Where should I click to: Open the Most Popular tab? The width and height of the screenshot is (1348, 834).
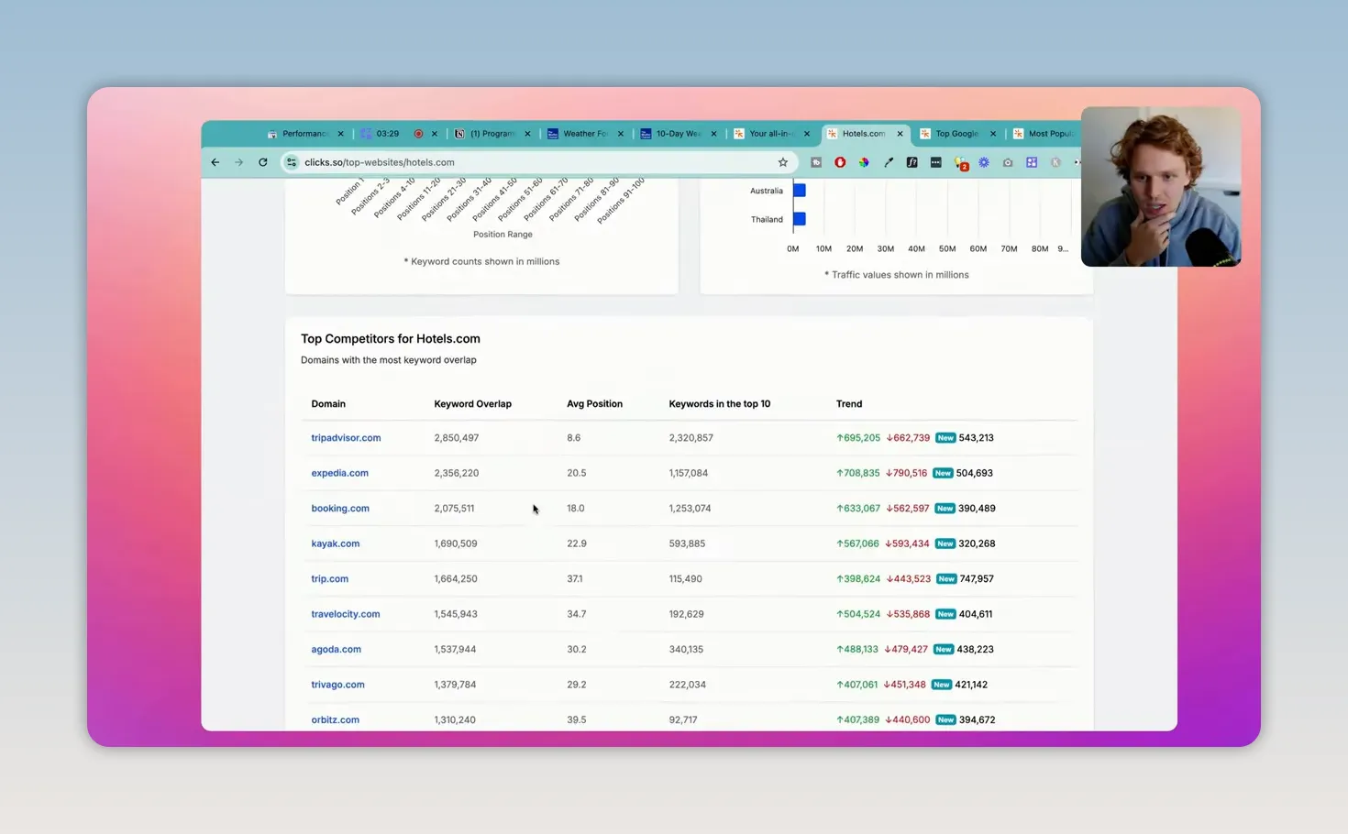coord(1044,134)
